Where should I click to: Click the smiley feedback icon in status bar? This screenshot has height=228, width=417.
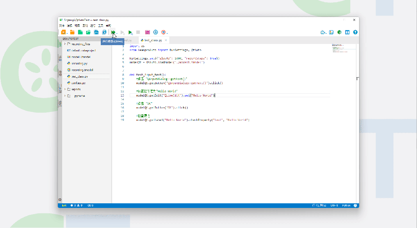click(355, 205)
